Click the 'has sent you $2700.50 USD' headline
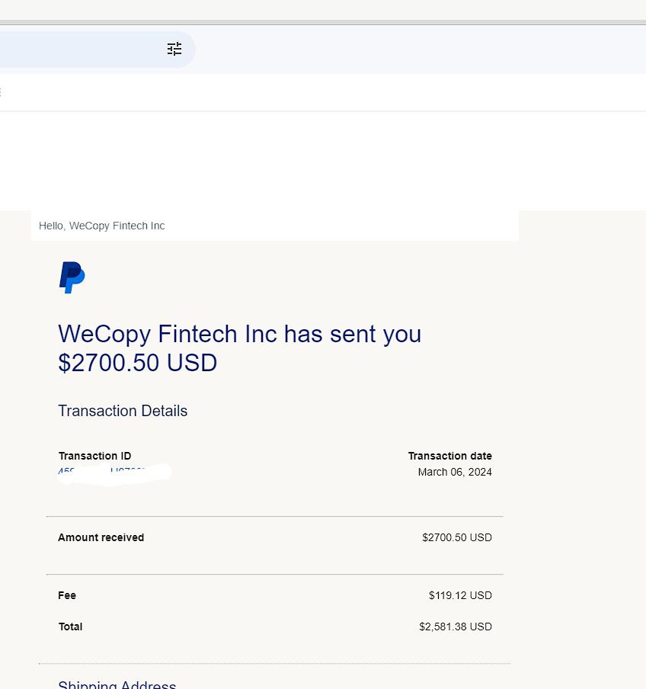Screen dimensions: 646x689 pos(239,348)
